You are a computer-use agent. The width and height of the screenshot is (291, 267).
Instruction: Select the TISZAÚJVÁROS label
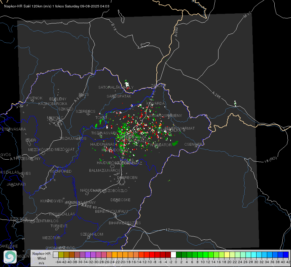click(x=73, y=138)
